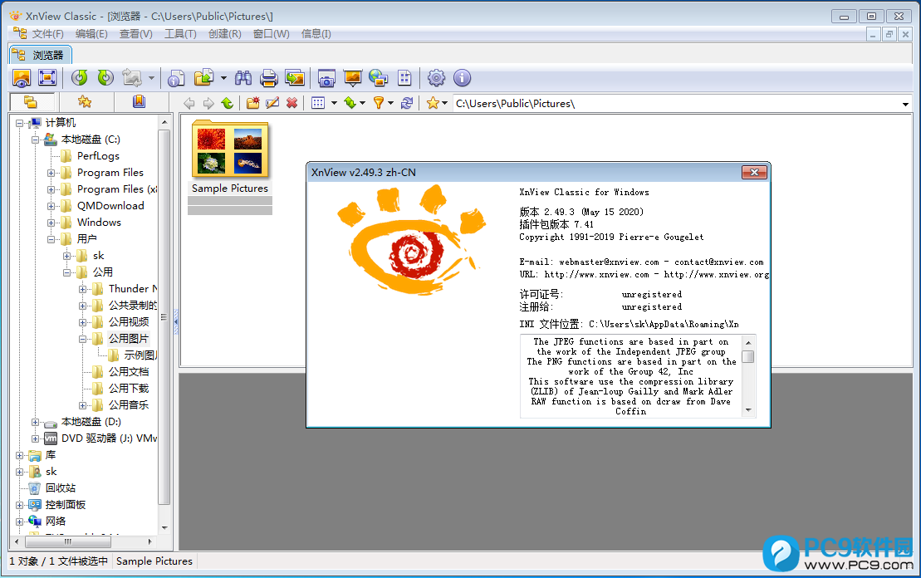This screenshot has width=921, height=578.
Task: Open the convert icon dropdown arrow
Action: tap(151, 77)
